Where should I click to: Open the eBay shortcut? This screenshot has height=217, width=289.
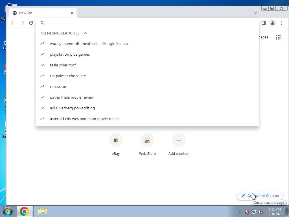point(116,145)
